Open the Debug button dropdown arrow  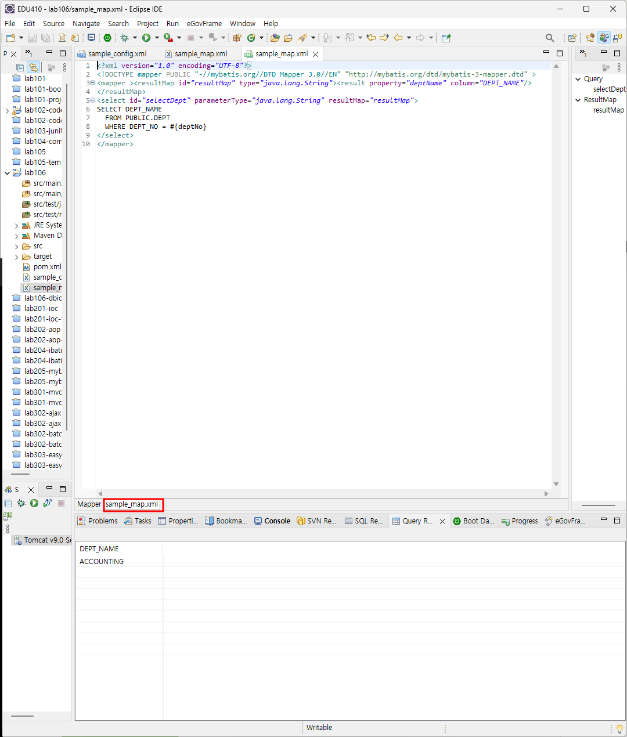[135, 38]
